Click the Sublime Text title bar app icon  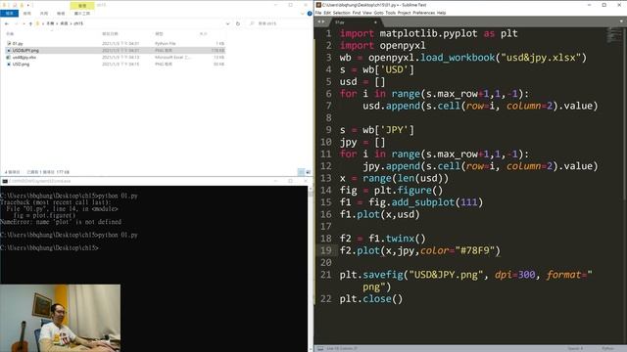(318, 5)
